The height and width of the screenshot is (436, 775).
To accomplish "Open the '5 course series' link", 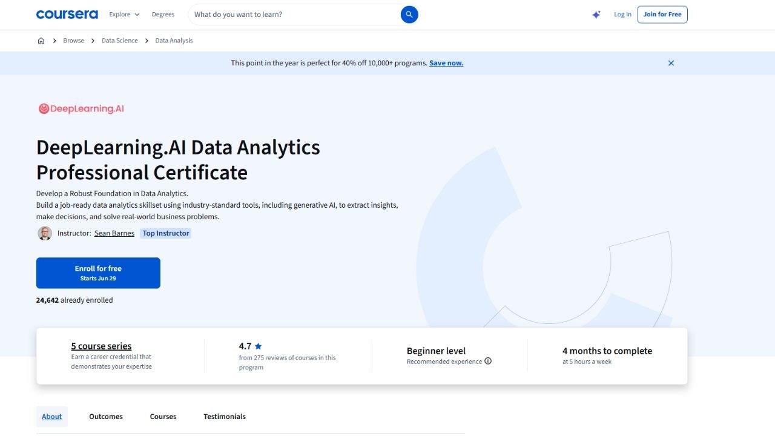I will (101, 346).
